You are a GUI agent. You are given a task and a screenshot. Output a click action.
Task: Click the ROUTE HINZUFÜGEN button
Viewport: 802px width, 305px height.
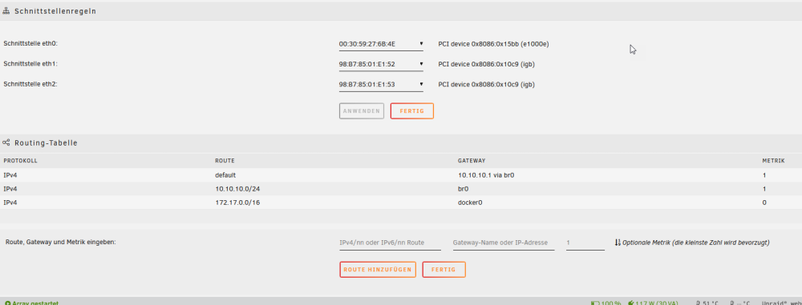[378, 269]
